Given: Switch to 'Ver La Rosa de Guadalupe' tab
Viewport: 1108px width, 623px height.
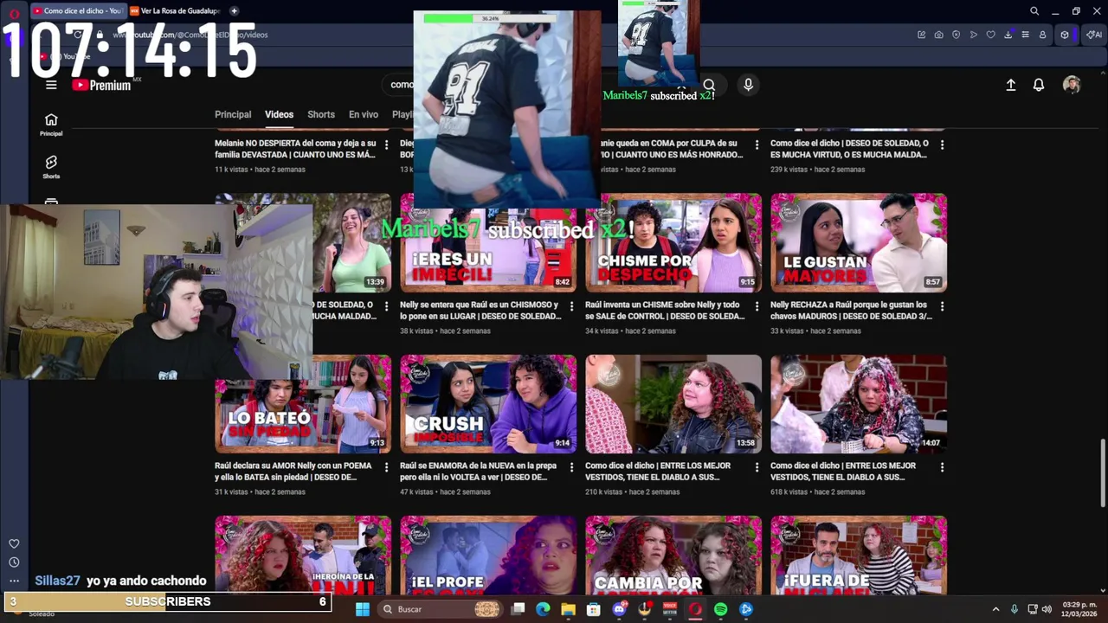Looking at the screenshot, I should [176, 11].
